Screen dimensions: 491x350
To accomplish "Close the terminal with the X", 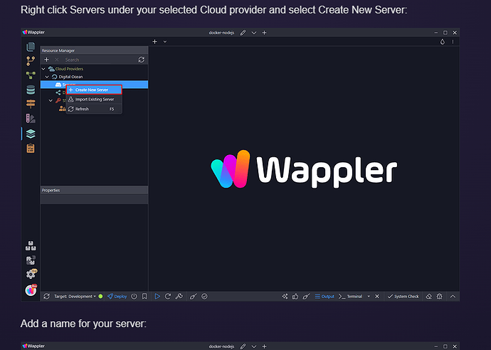I will coord(377,296).
